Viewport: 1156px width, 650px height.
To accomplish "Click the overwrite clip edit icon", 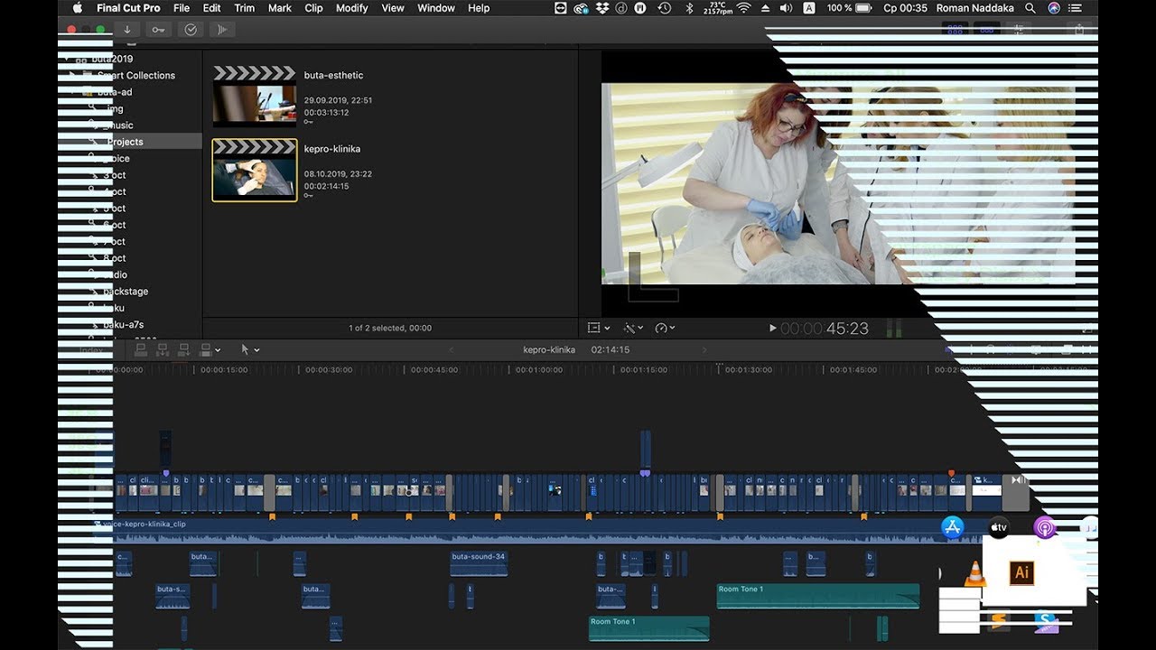I will pos(205,349).
